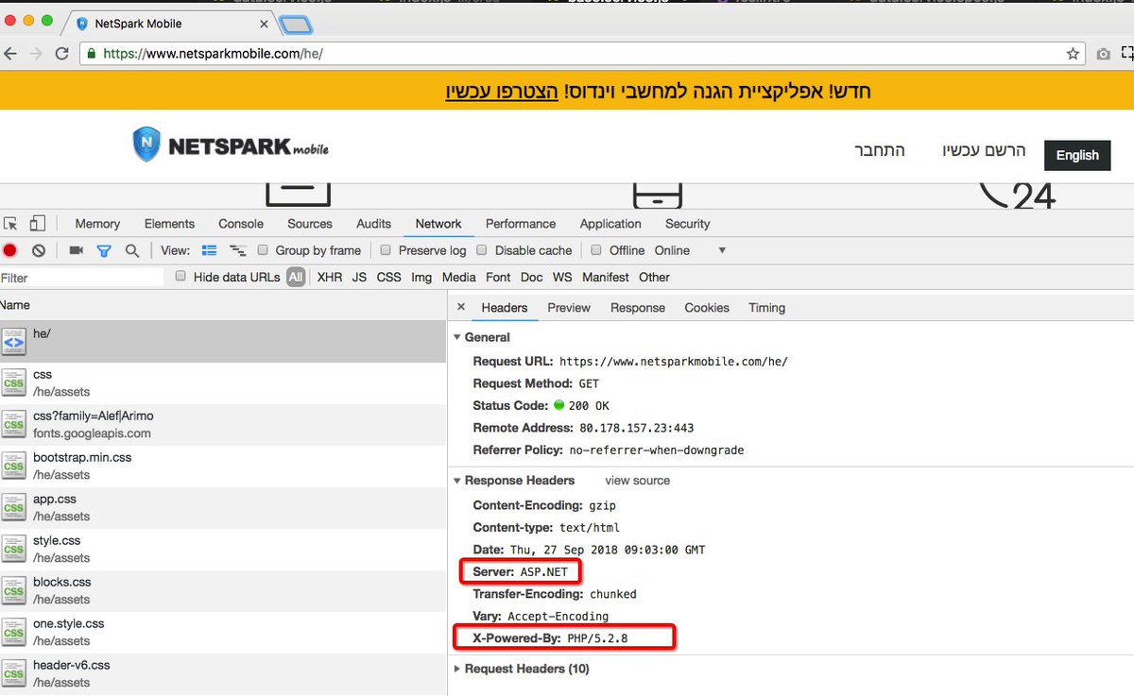Open a new browser tab button
The height and width of the screenshot is (696, 1134).
(x=297, y=25)
